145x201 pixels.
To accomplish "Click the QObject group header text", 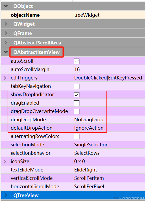I will point(23,6).
